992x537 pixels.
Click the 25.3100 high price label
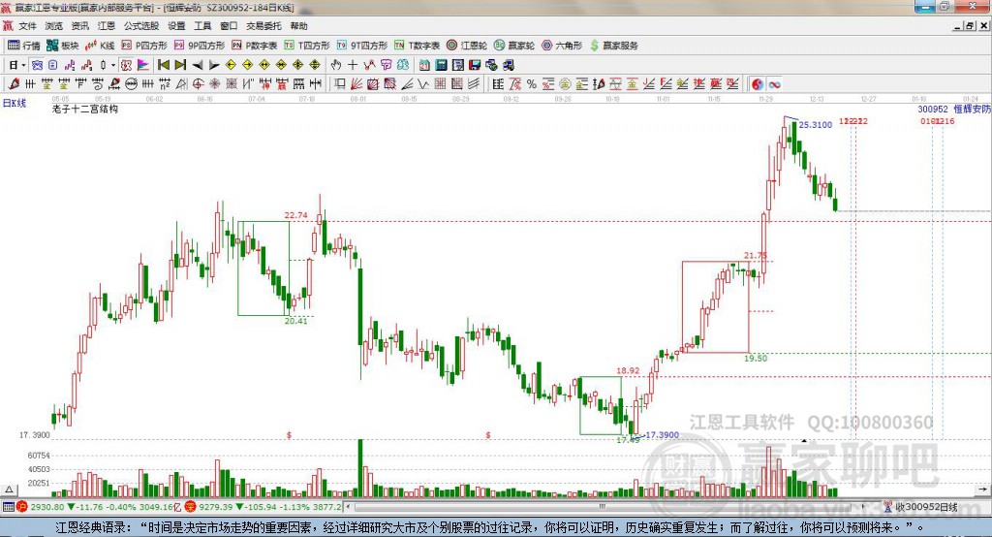pyautogui.click(x=816, y=125)
